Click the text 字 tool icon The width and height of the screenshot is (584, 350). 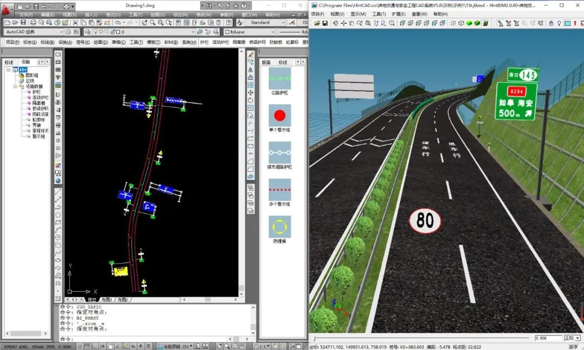pyautogui.click(x=58, y=77)
